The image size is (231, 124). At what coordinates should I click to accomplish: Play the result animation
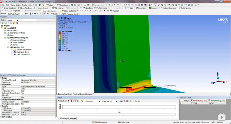pyautogui.click(x=69, y=101)
